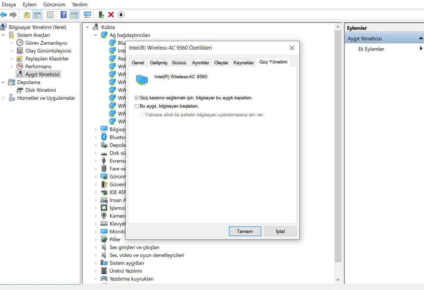Switch to the Kaynaklar tab
This screenshot has height=290, width=424.
(x=244, y=63)
